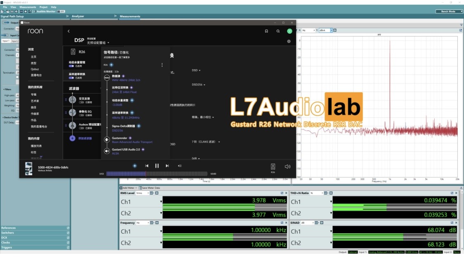Pop out the RMS Level meter
This screenshot has width=464, height=260.
click(x=282, y=193)
